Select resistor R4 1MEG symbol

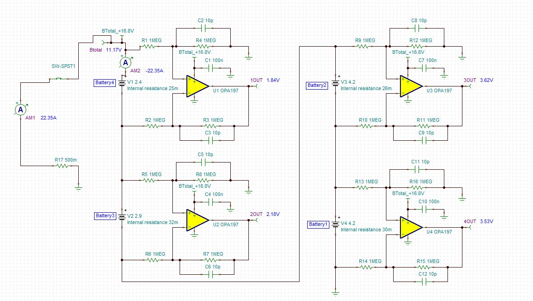203,46
